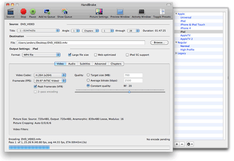Toggle Large file size checkbox
The height and width of the screenshot is (161, 234).
coord(69,55)
